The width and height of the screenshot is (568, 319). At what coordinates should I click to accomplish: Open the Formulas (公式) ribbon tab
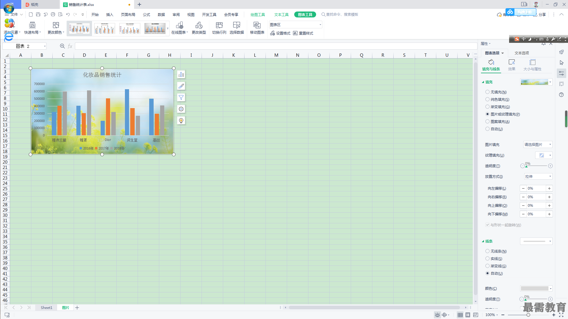tap(146, 14)
